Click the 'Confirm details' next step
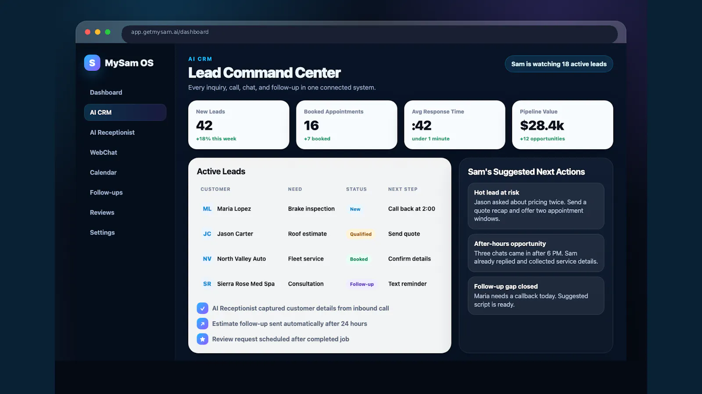This screenshot has height=394, width=702. click(409, 259)
